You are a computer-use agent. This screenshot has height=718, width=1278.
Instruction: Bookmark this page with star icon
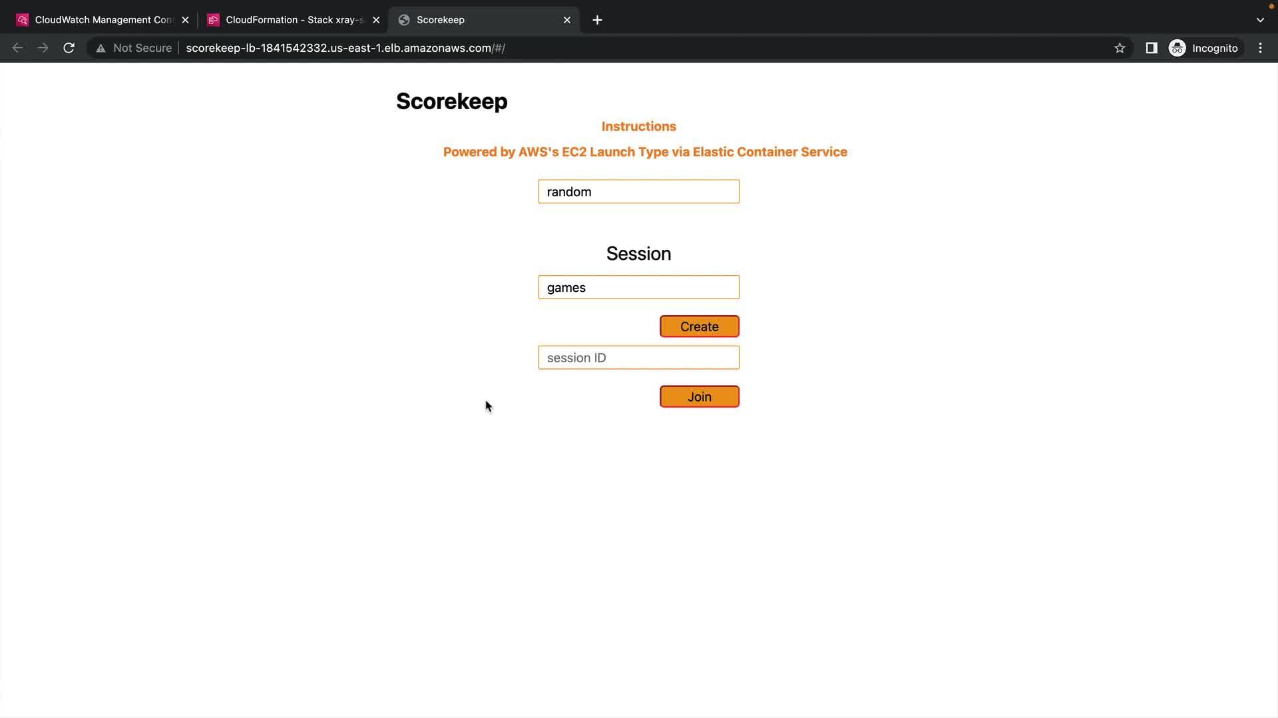tap(1120, 48)
